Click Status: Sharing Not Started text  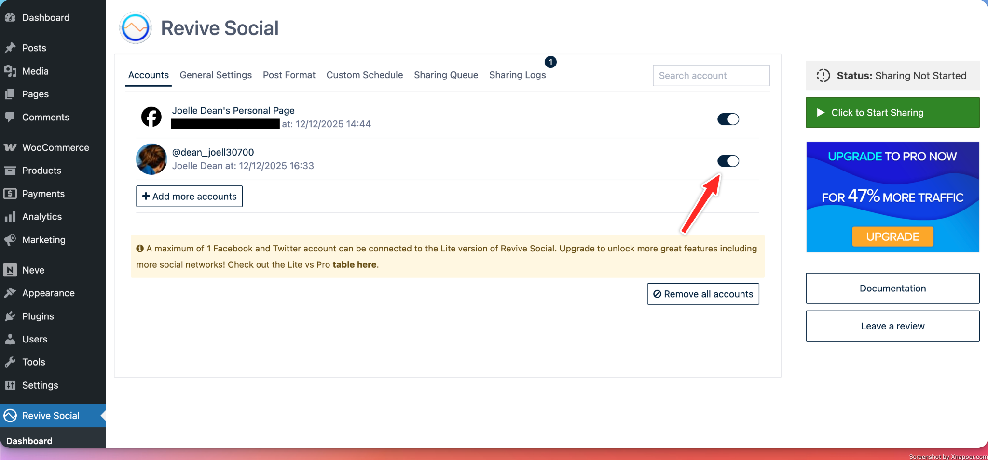click(x=902, y=76)
